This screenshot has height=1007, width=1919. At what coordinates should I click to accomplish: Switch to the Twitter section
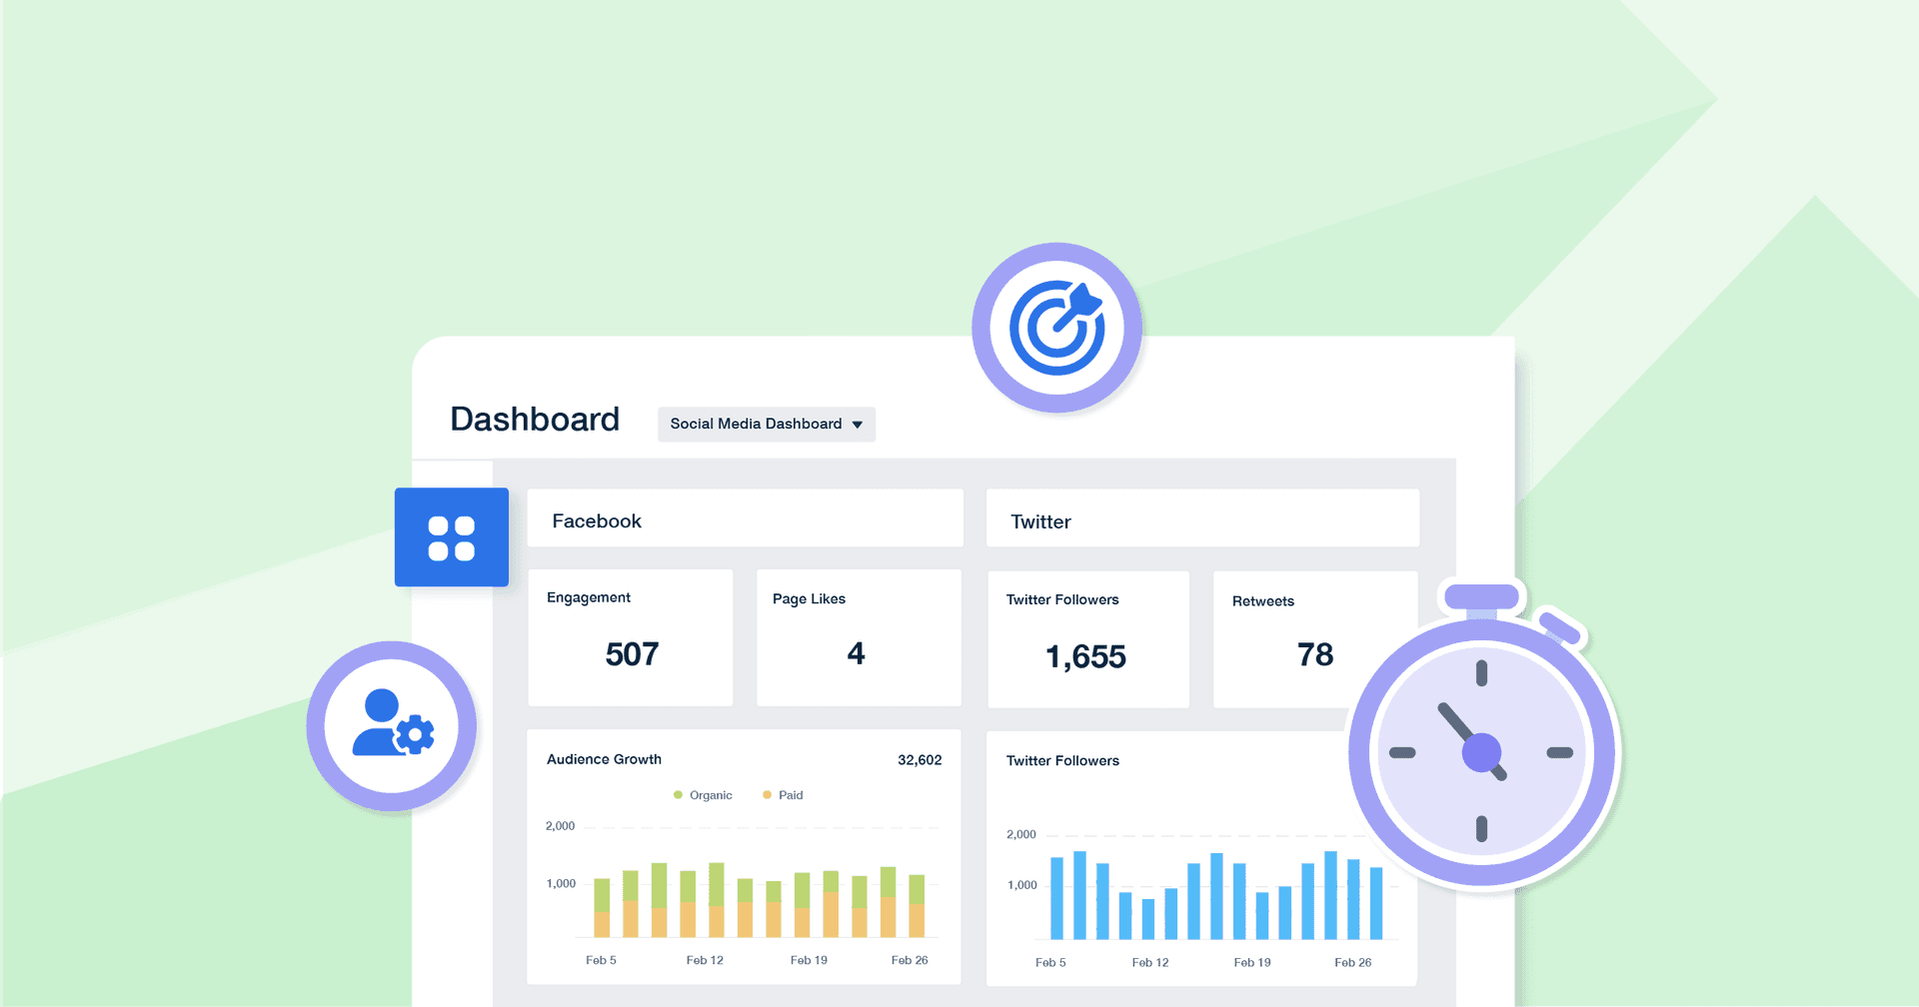tap(1039, 520)
